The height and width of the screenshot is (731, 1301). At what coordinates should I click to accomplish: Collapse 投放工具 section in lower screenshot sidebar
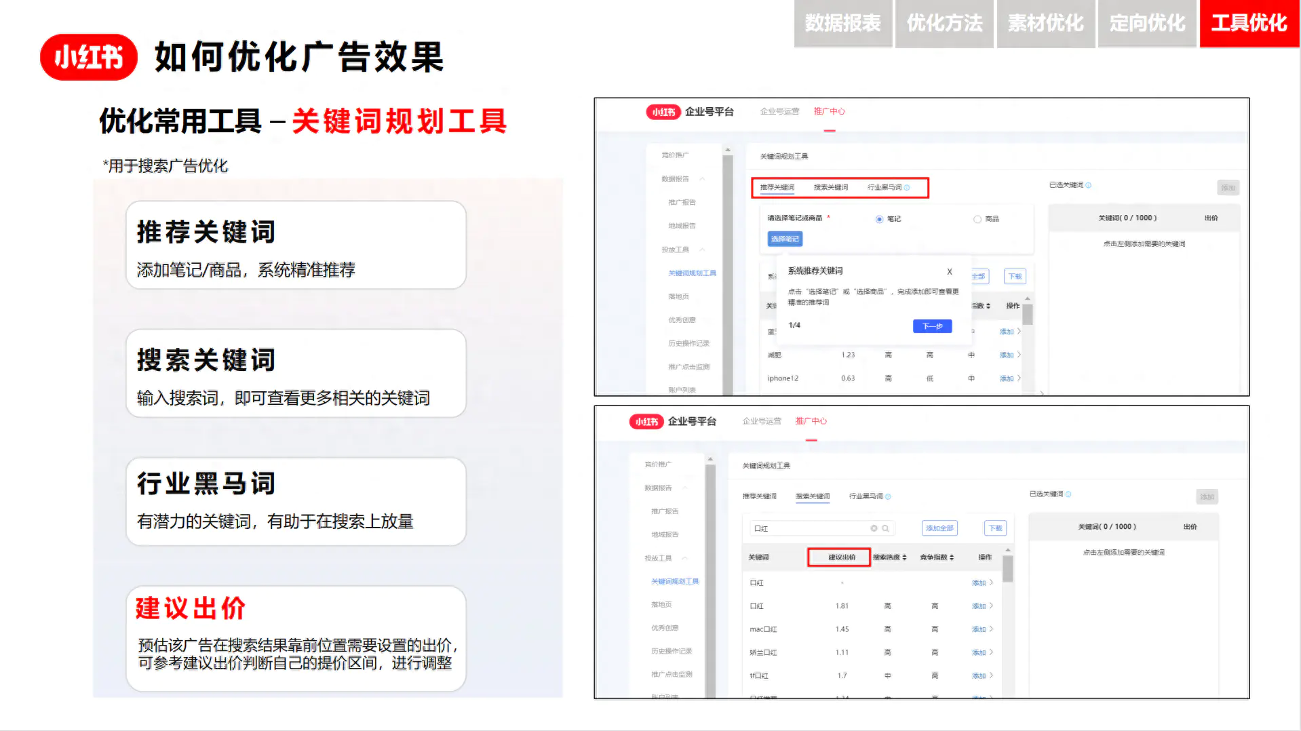[685, 558]
